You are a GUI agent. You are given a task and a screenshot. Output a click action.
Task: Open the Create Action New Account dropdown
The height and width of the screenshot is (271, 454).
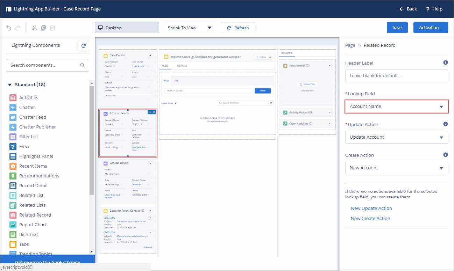tap(397, 168)
